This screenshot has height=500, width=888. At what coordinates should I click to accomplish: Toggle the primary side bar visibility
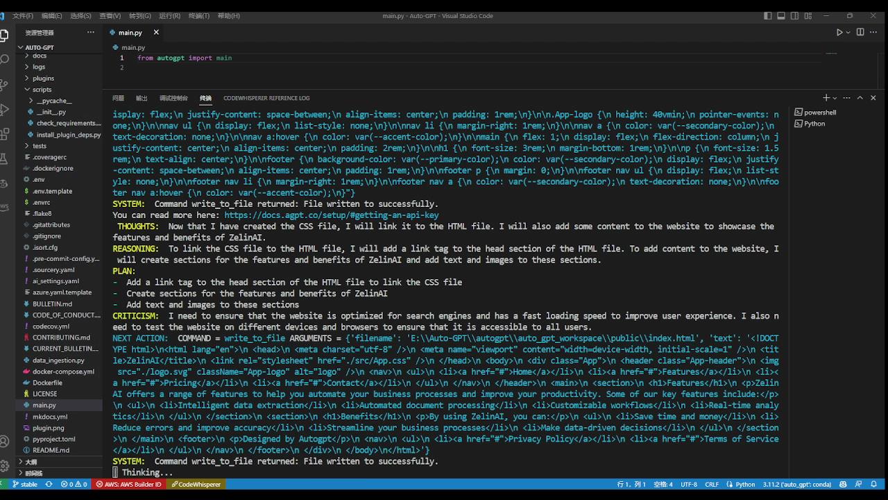tap(768, 16)
